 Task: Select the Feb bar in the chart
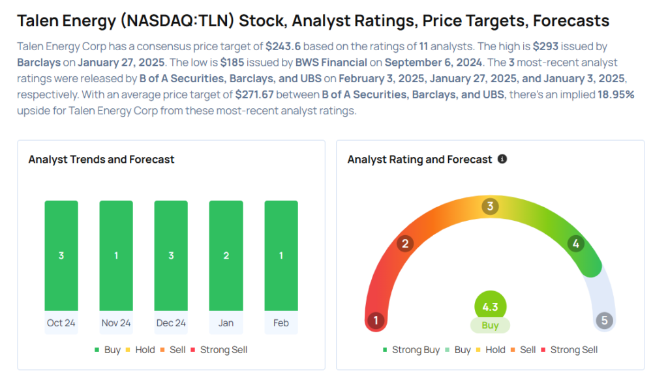(281, 255)
